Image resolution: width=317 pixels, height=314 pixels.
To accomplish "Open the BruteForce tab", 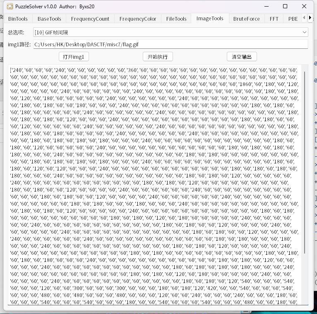I will pos(246,19).
